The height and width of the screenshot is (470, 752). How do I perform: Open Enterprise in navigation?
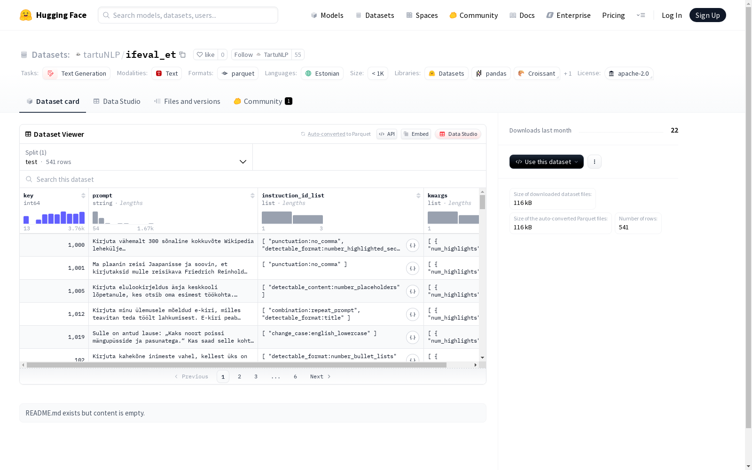tap(568, 15)
